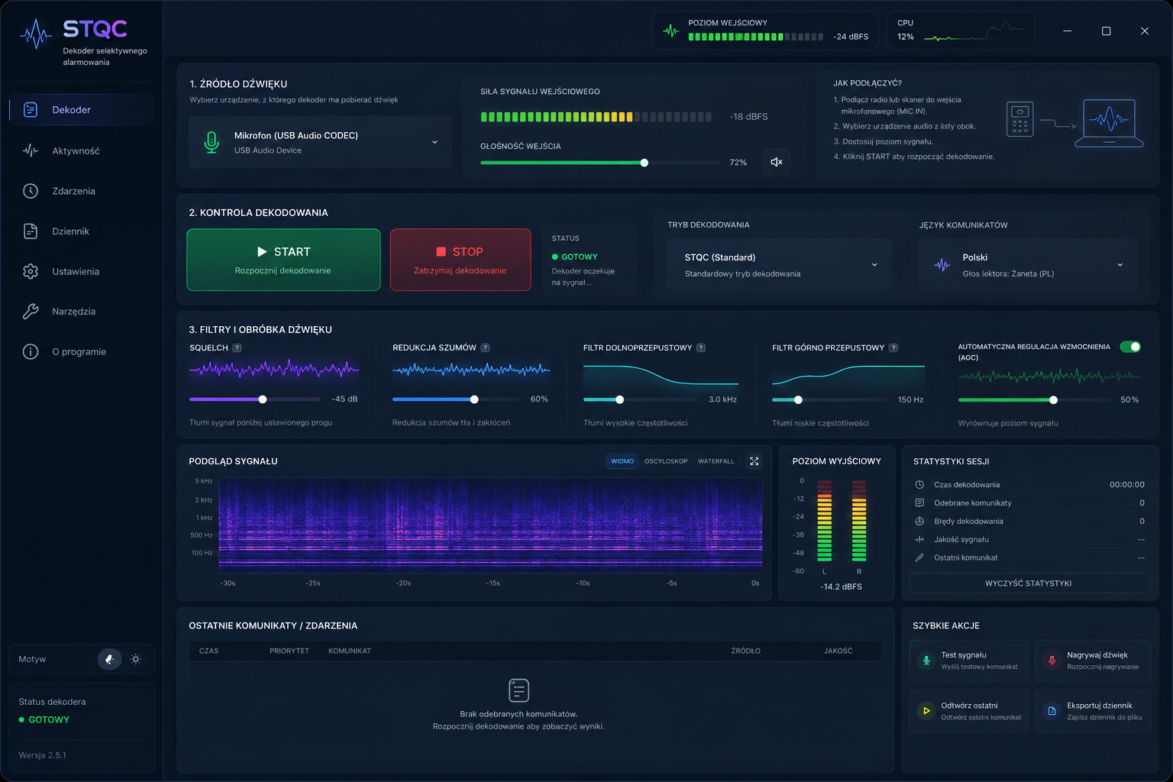This screenshot has height=782, width=1173.
Task: Click the message icon beside Odebrane komunikaty
Action: pos(919,503)
